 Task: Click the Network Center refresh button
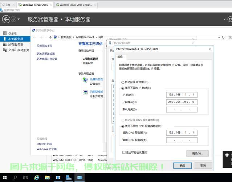coord(223,37)
